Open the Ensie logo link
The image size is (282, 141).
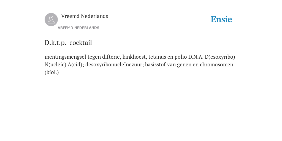pos(221,19)
